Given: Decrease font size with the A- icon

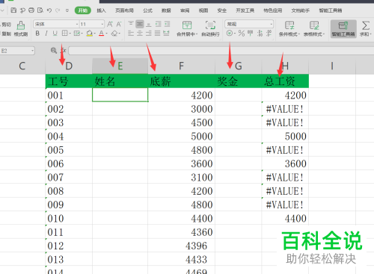Looking at the screenshot, I should pyautogui.click(x=119, y=24).
